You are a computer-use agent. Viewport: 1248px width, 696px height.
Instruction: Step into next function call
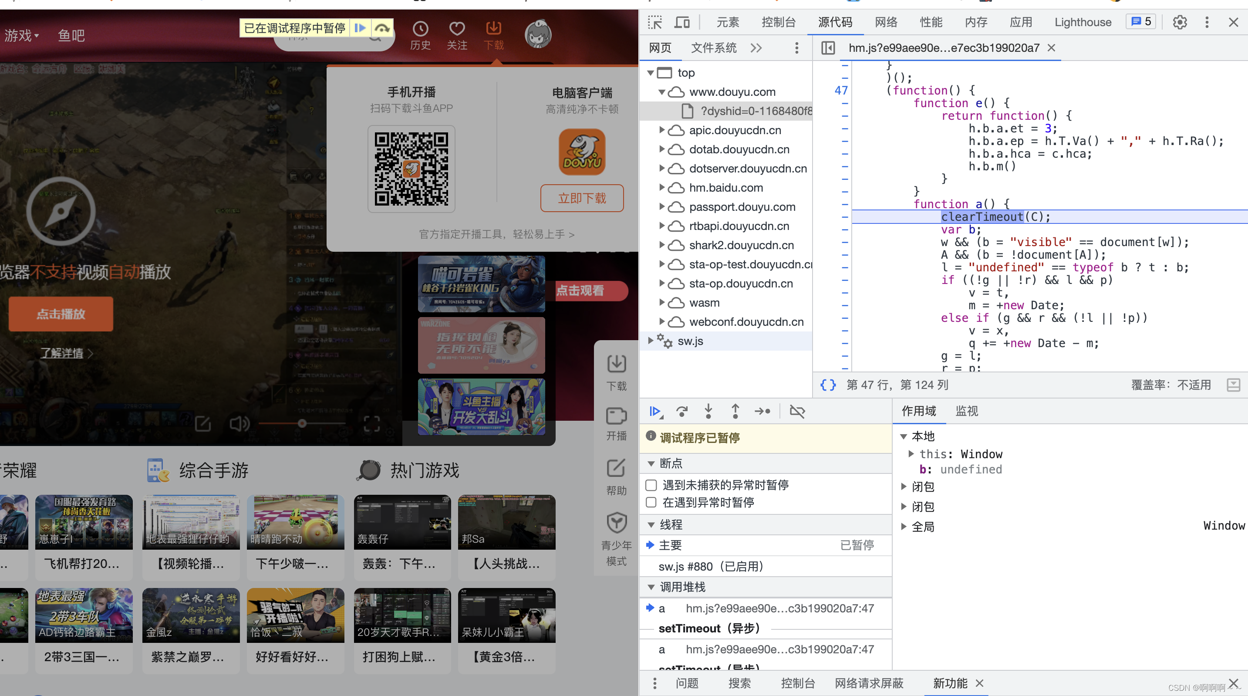pyautogui.click(x=708, y=412)
